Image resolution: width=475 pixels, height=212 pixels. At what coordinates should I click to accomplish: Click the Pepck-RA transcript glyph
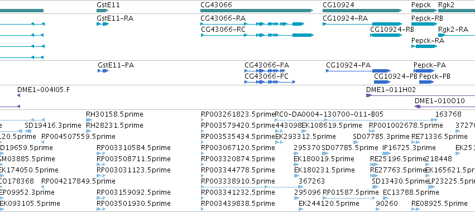click(x=424, y=46)
